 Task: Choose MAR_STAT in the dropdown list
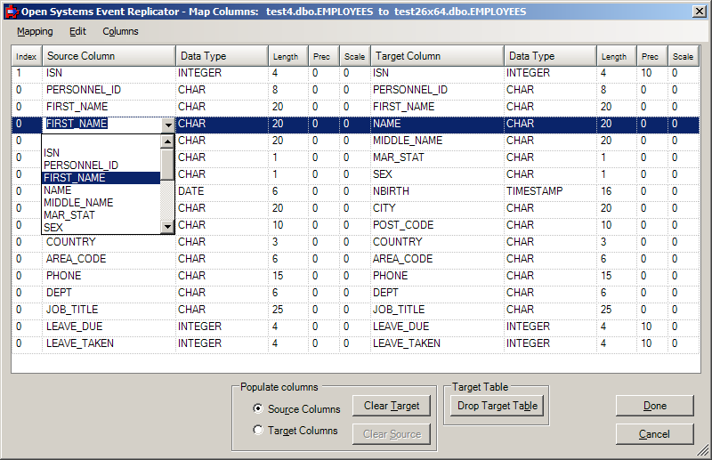[x=101, y=215]
